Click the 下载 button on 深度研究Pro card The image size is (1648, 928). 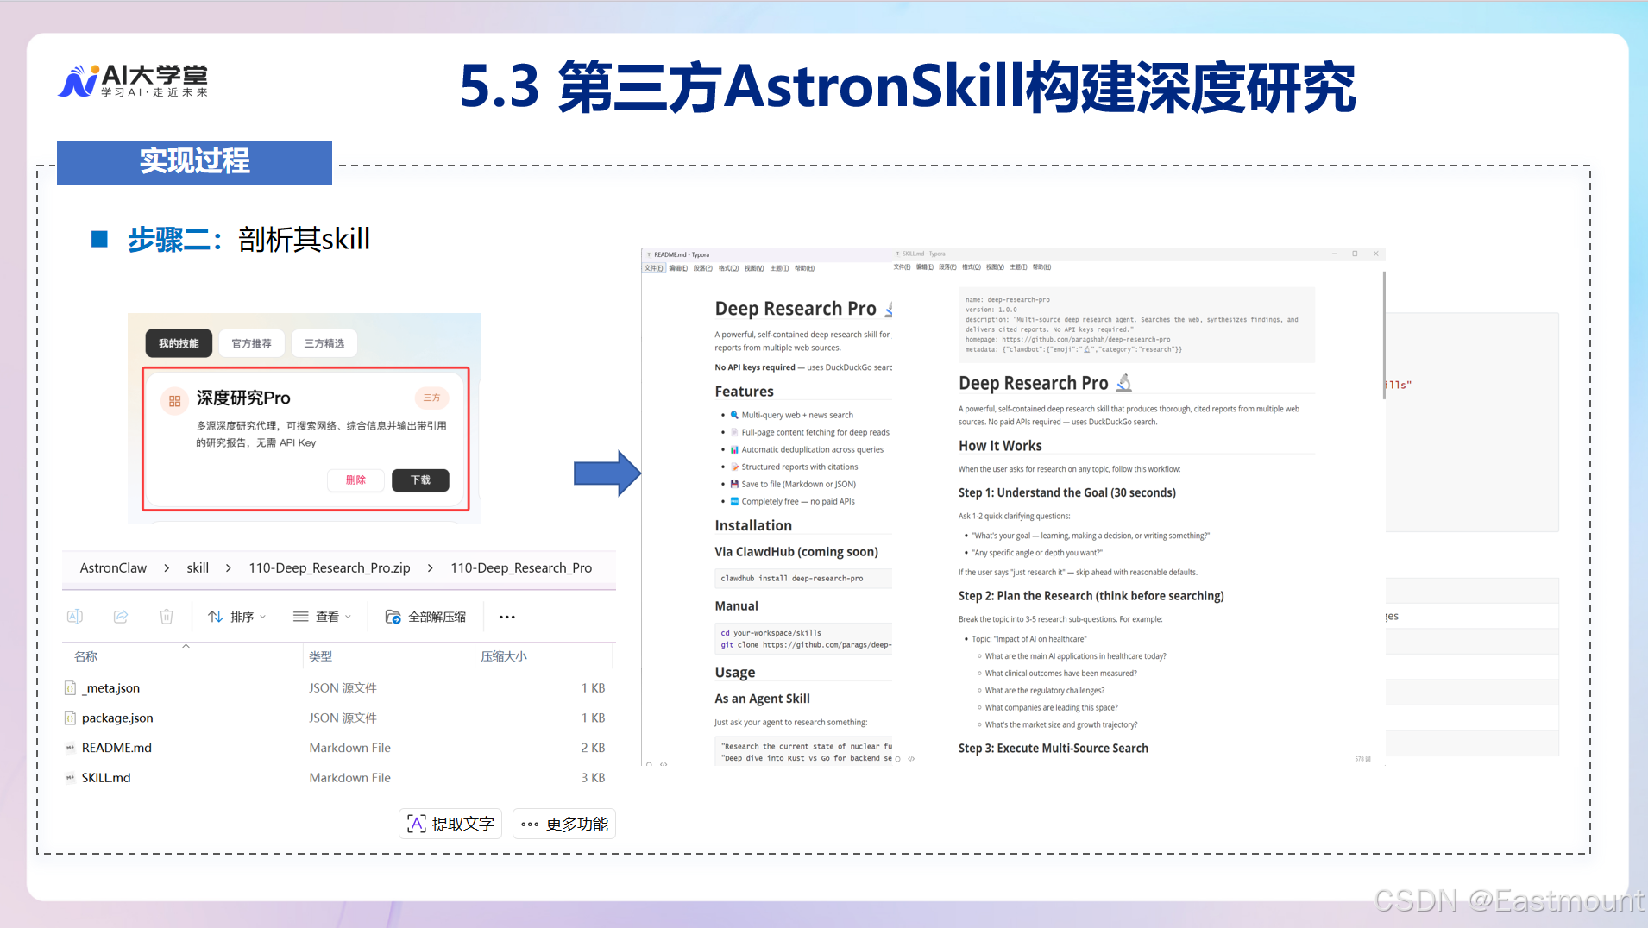(420, 480)
